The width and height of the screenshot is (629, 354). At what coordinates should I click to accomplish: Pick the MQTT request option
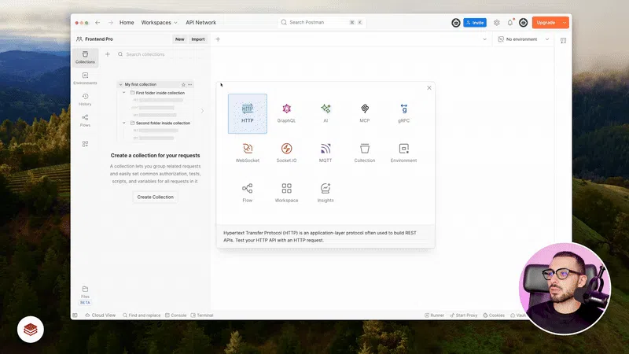[x=326, y=153]
